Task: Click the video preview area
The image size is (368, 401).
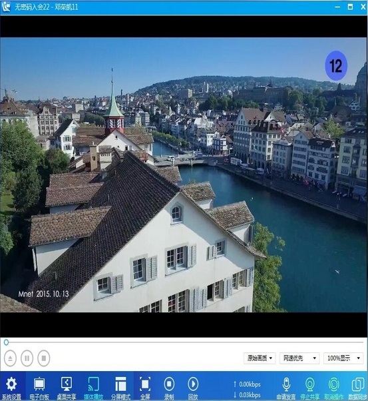Action: pyautogui.click(x=184, y=175)
